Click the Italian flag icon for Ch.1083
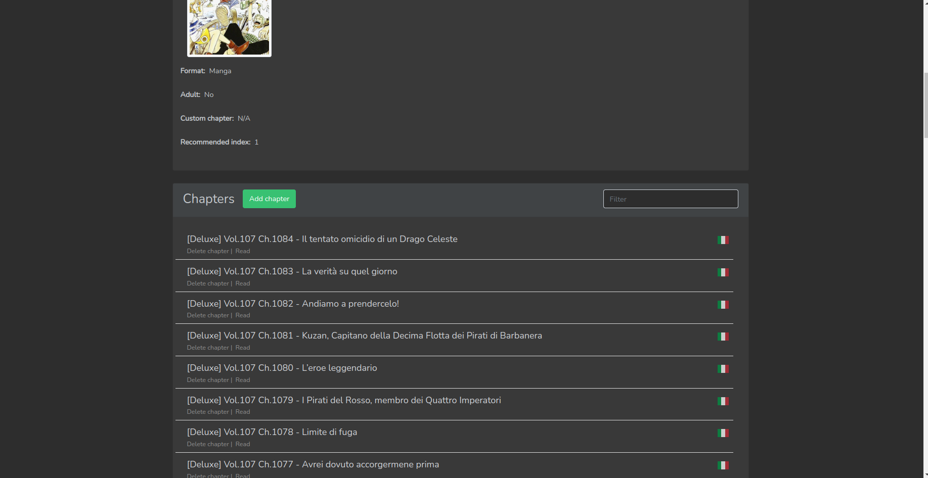 [723, 272]
